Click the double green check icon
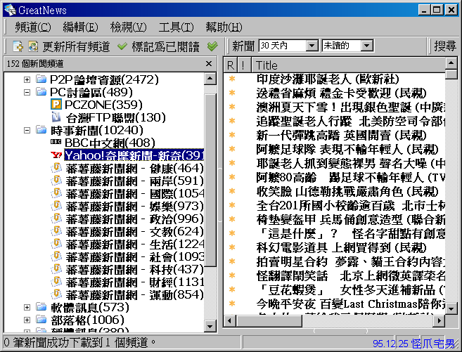The height and width of the screenshot is (352, 462). [x=212, y=46]
